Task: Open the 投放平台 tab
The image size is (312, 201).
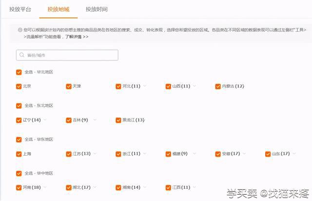Action: (x=20, y=9)
